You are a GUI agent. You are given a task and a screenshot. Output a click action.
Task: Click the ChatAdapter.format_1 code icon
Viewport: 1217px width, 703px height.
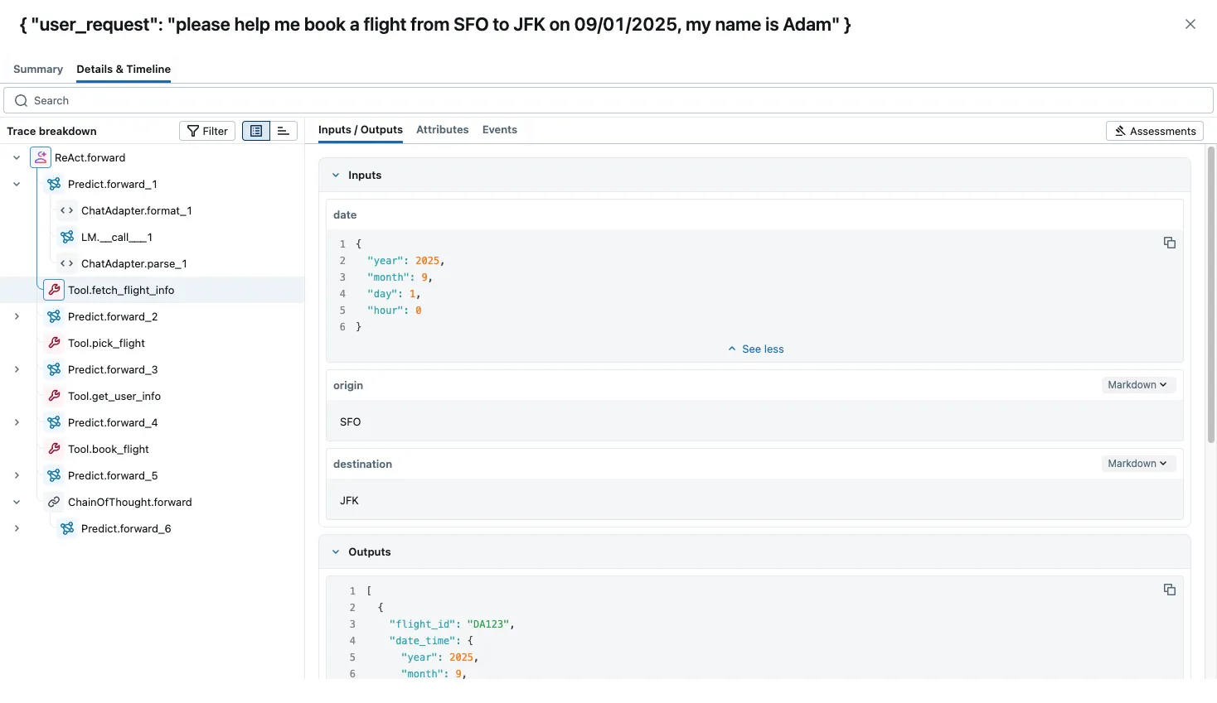point(67,210)
